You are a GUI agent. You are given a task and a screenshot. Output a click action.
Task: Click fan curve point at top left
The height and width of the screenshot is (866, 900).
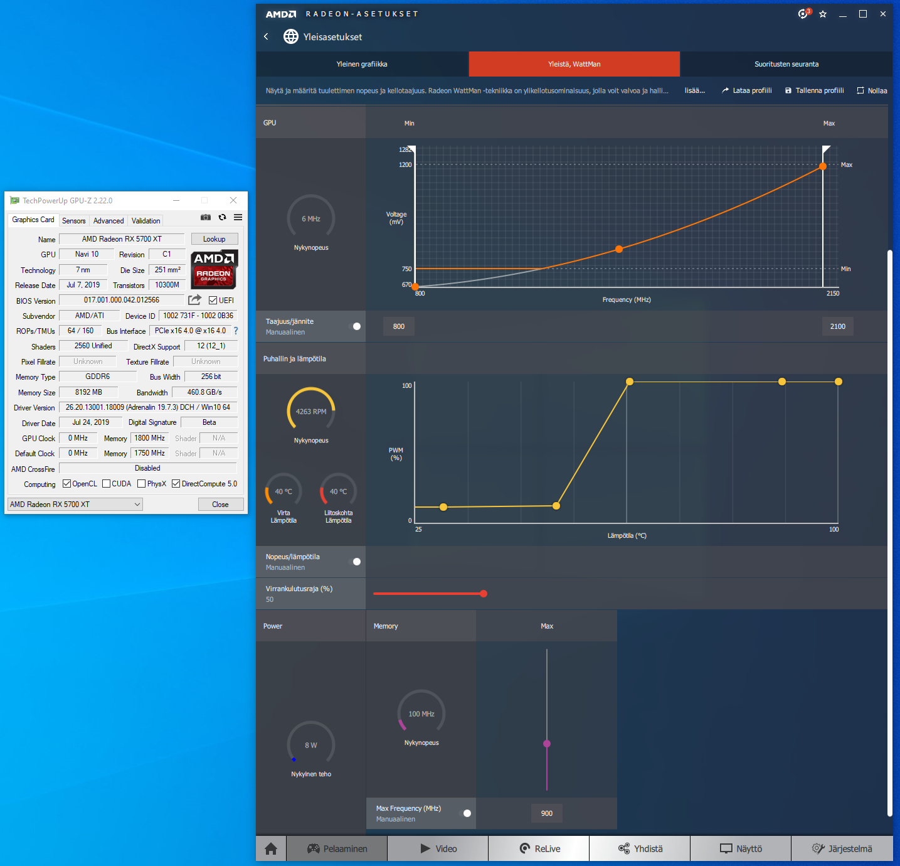(x=630, y=382)
